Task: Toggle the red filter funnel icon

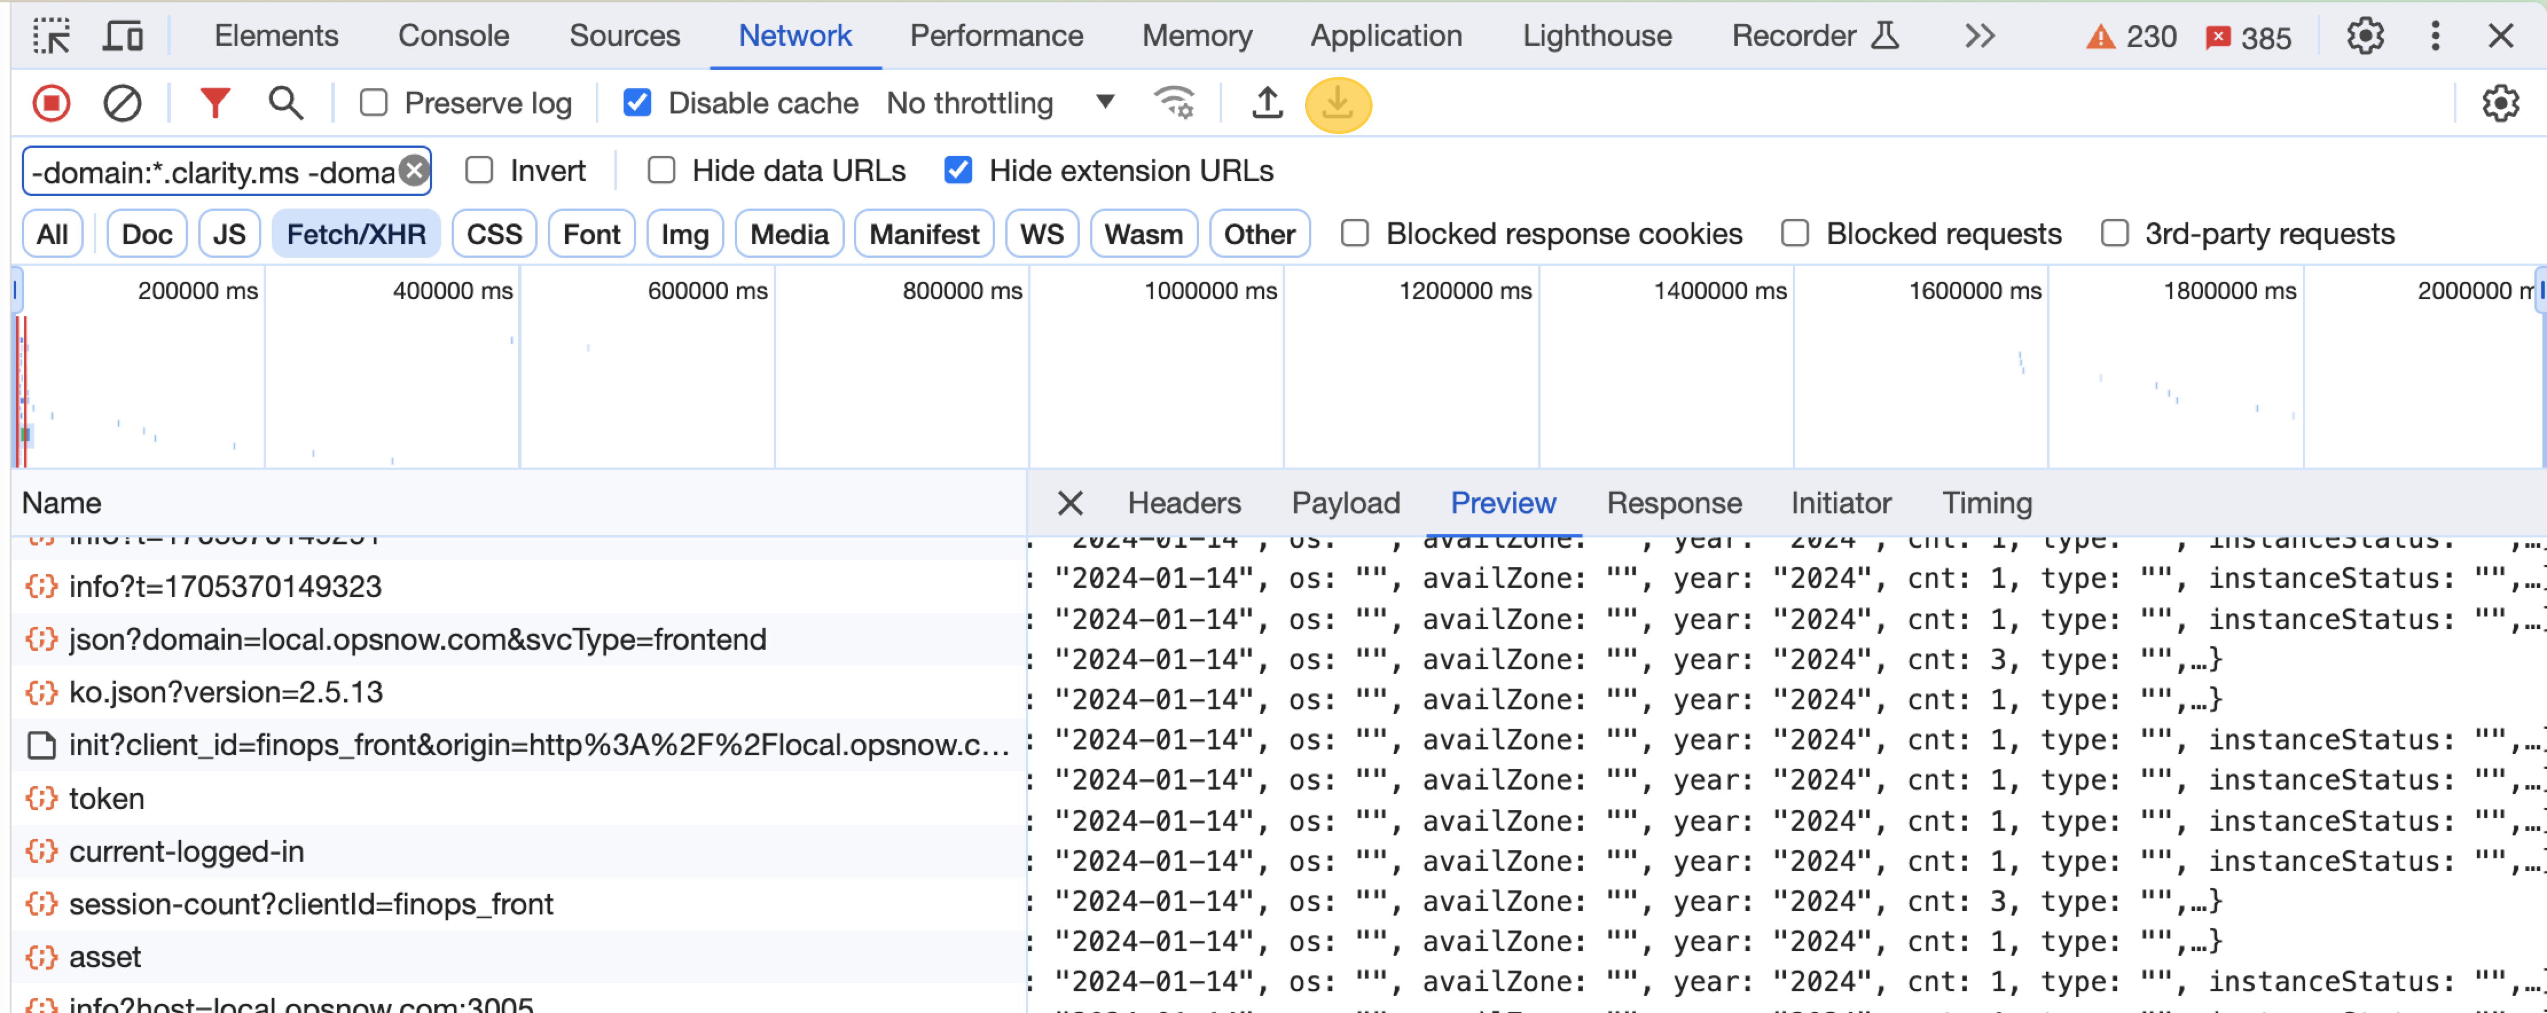Action: (x=214, y=104)
